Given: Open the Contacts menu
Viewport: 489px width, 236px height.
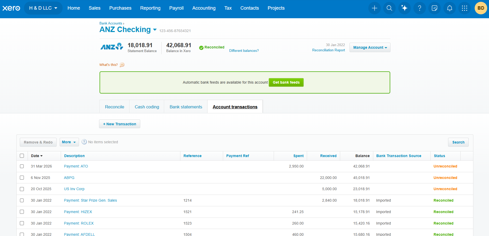Looking at the screenshot, I should [250, 8].
